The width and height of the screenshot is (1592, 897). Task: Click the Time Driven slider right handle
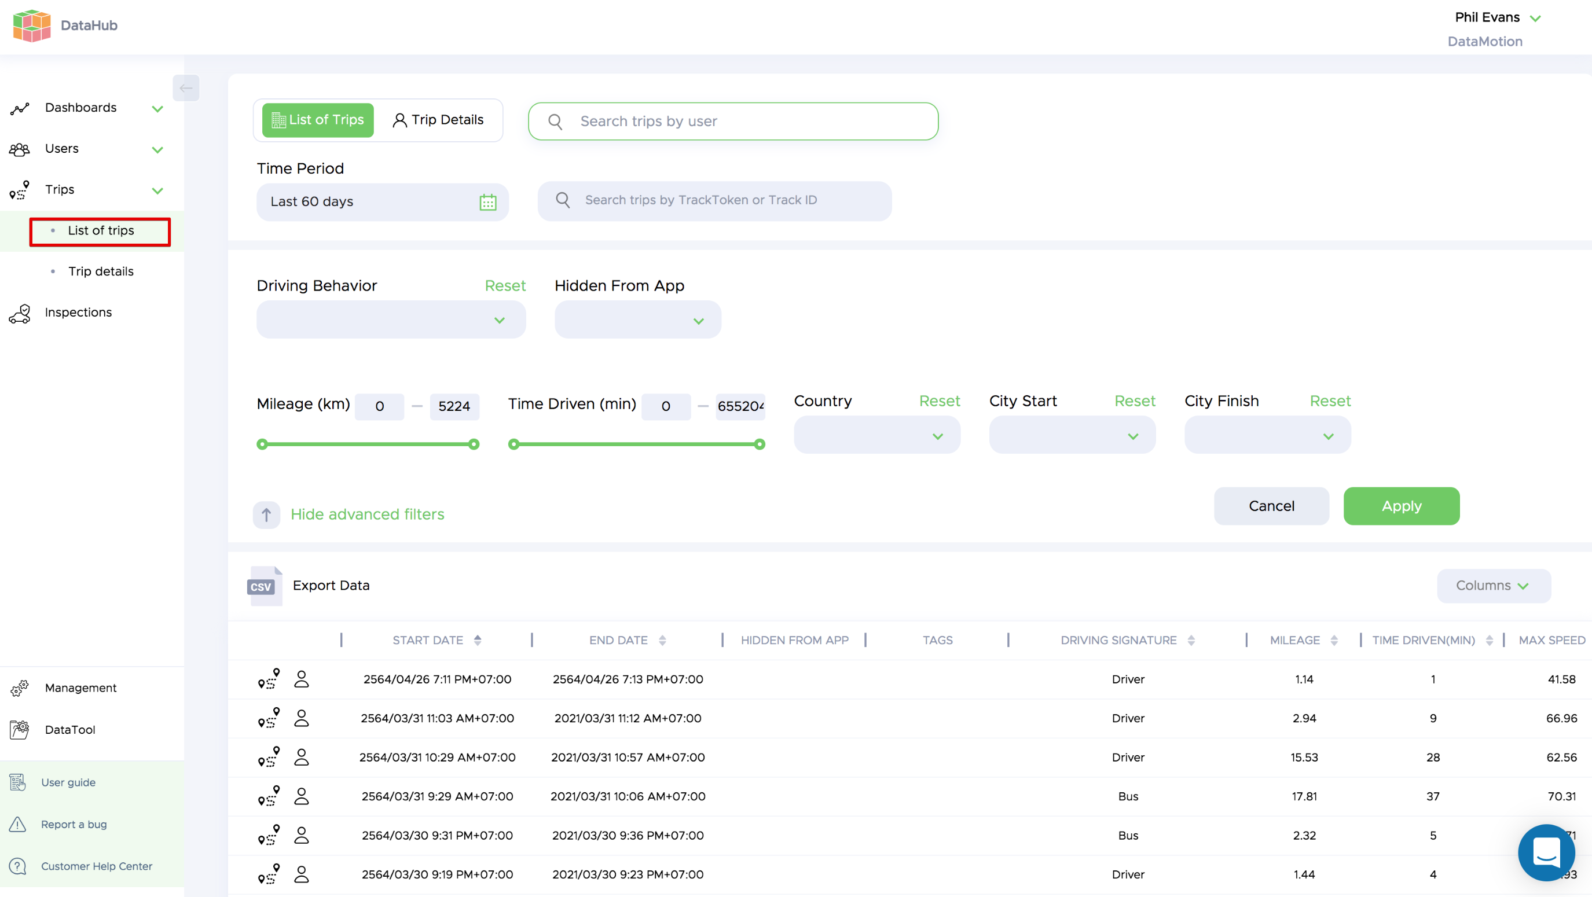click(760, 444)
